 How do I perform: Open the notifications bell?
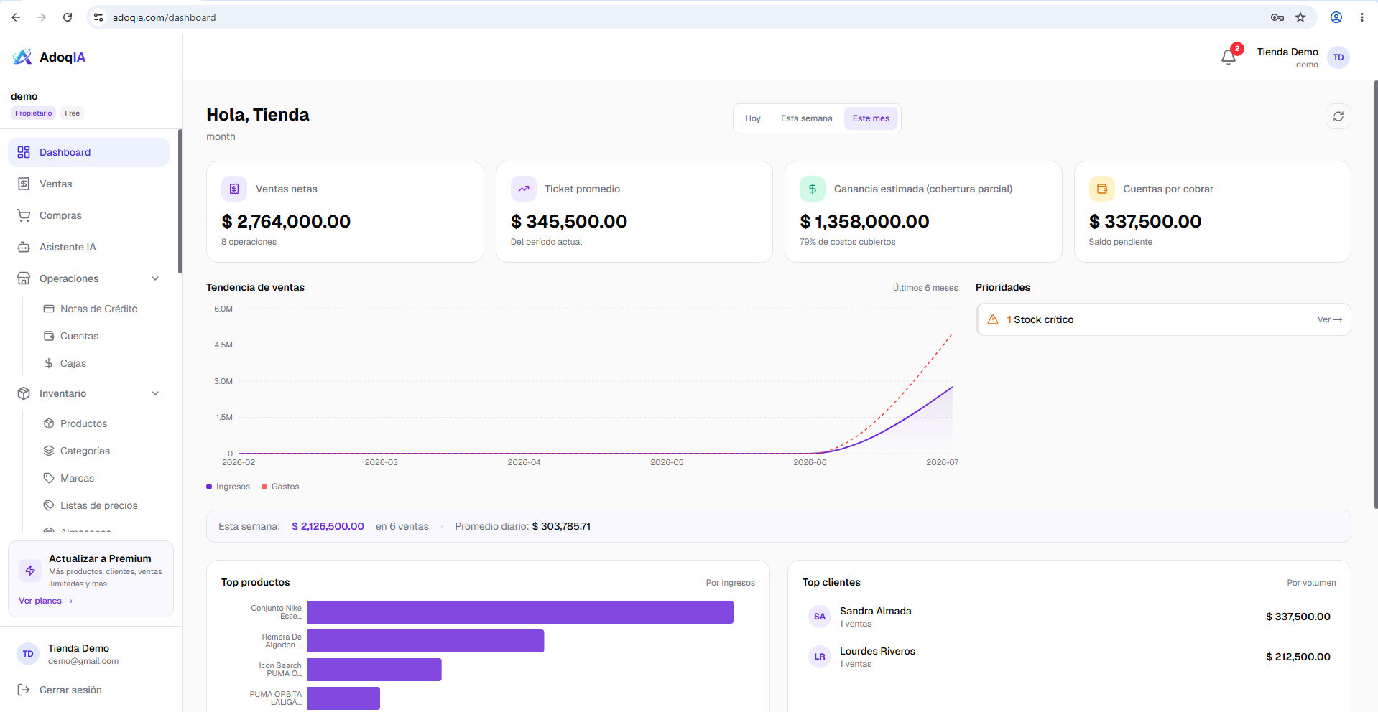1229,57
